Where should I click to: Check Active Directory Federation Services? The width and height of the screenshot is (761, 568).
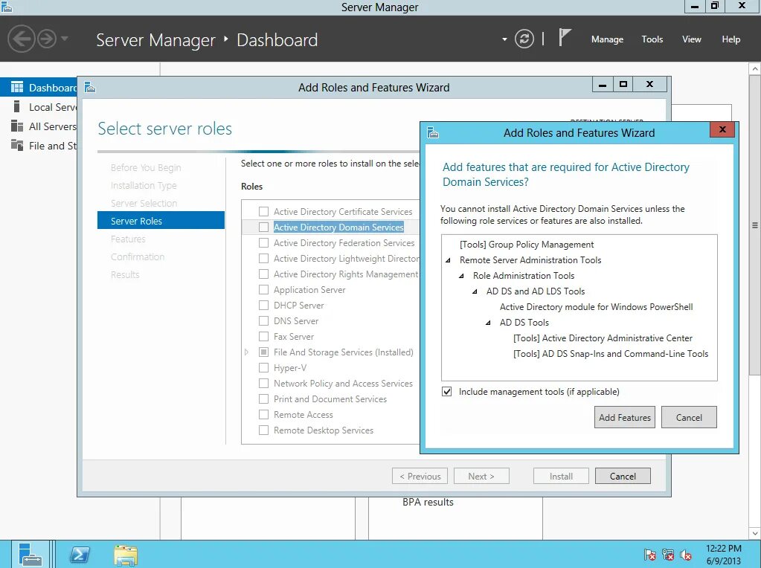coord(263,242)
